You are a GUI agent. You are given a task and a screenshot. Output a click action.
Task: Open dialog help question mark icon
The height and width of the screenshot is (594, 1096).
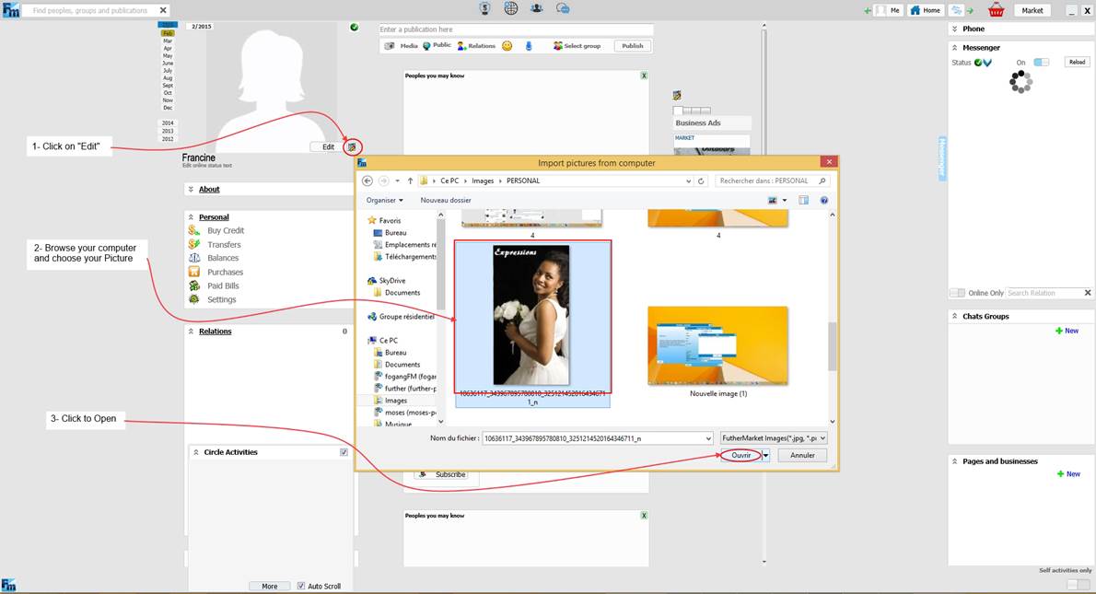tap(824, 201)
